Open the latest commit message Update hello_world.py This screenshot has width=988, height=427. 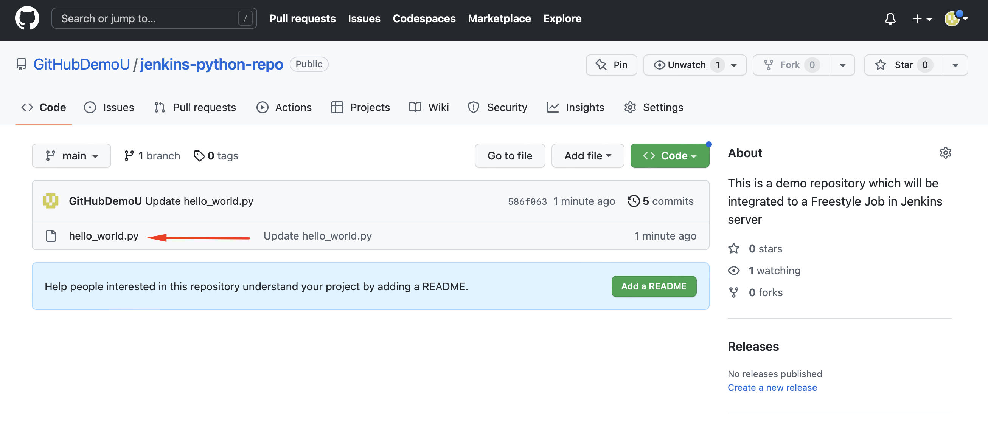tap(199, 201)
